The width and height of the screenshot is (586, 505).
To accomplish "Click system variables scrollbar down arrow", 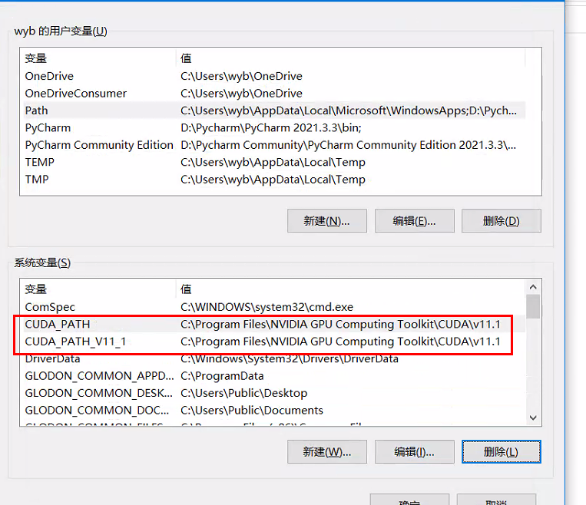I will tap(533, 418).
